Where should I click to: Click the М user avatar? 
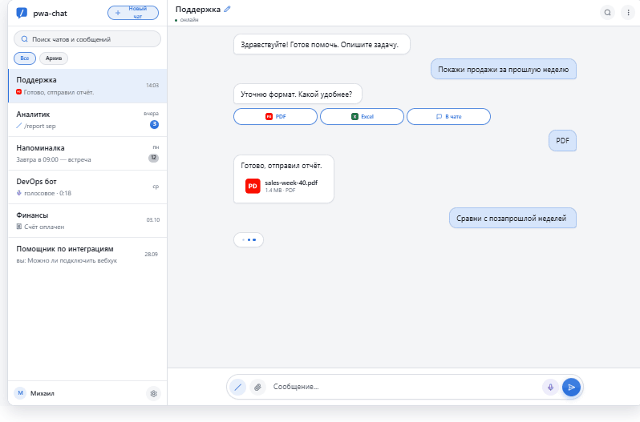[x=20, y=393]
